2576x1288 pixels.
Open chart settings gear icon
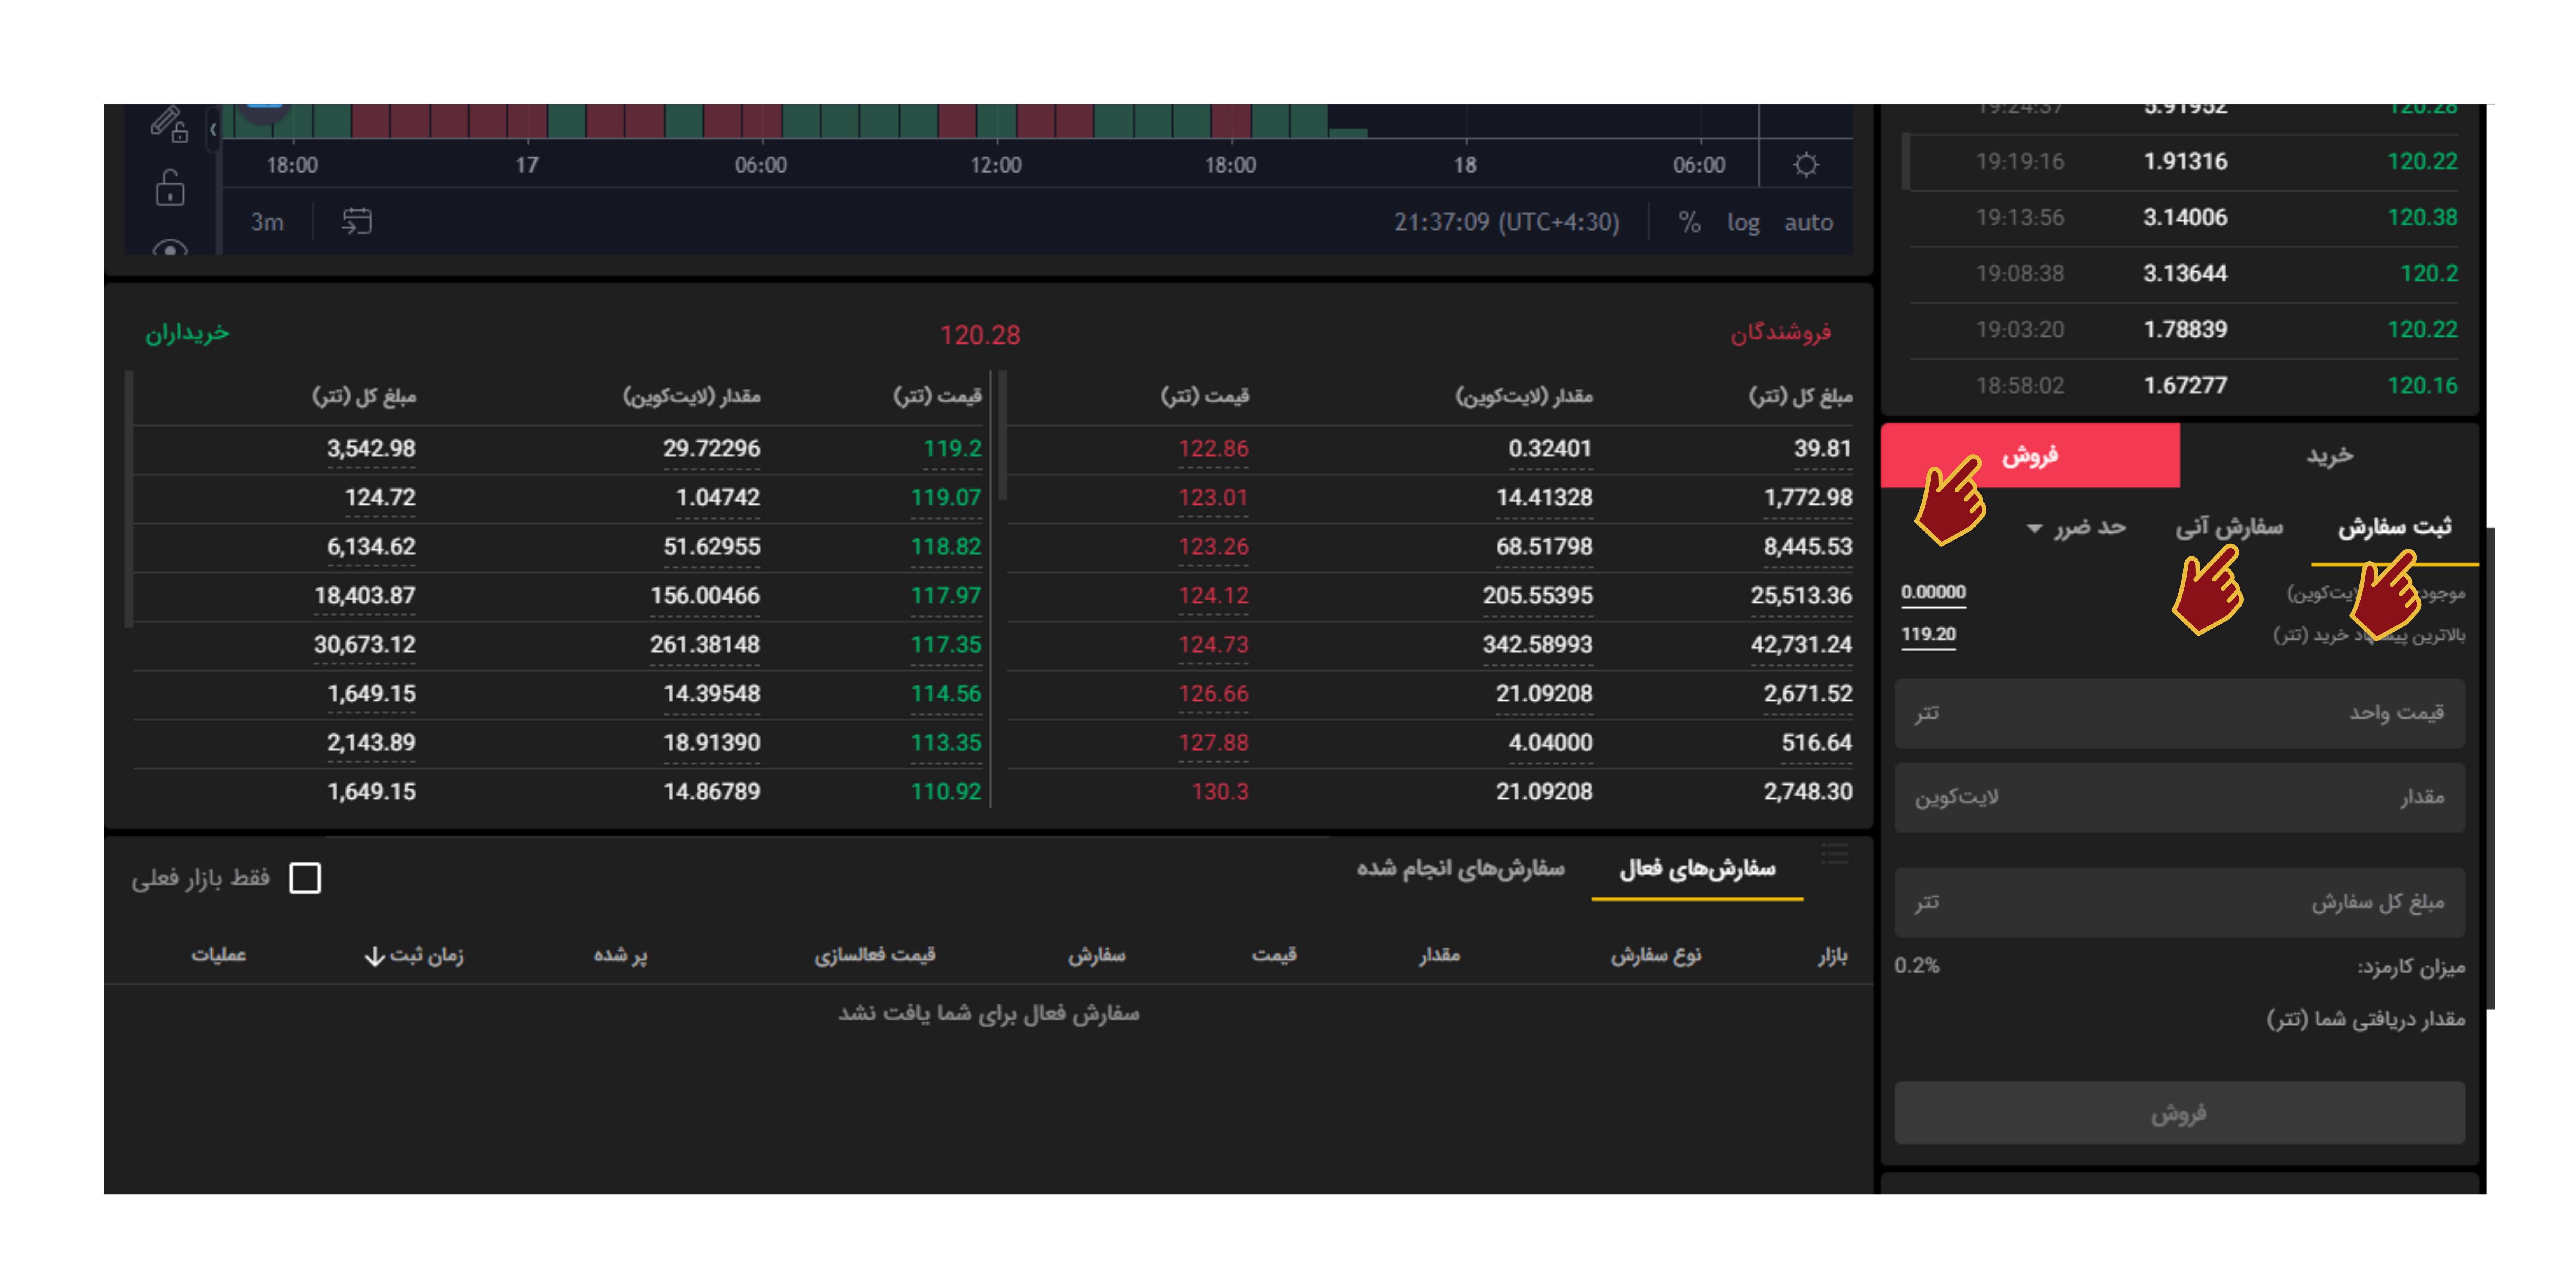1806,165
